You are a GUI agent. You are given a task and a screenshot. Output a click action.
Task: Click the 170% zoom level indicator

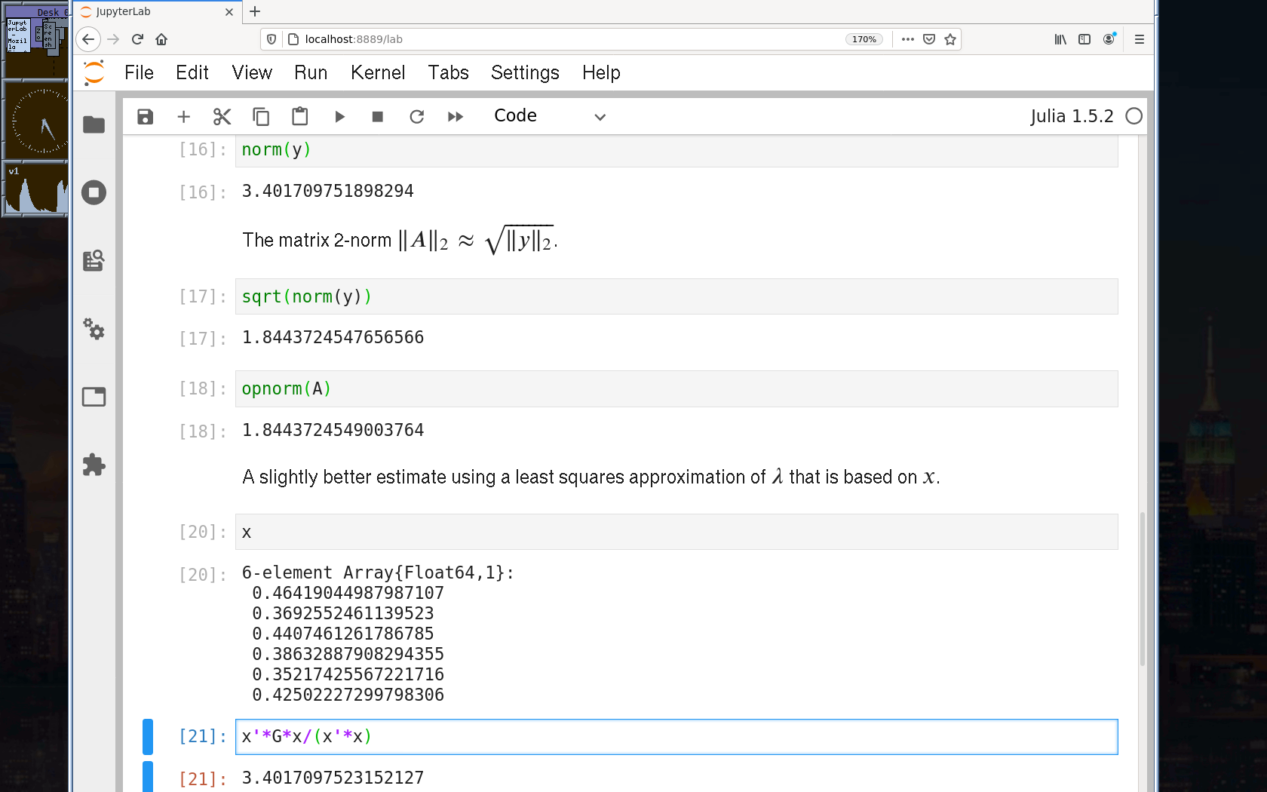864,39
